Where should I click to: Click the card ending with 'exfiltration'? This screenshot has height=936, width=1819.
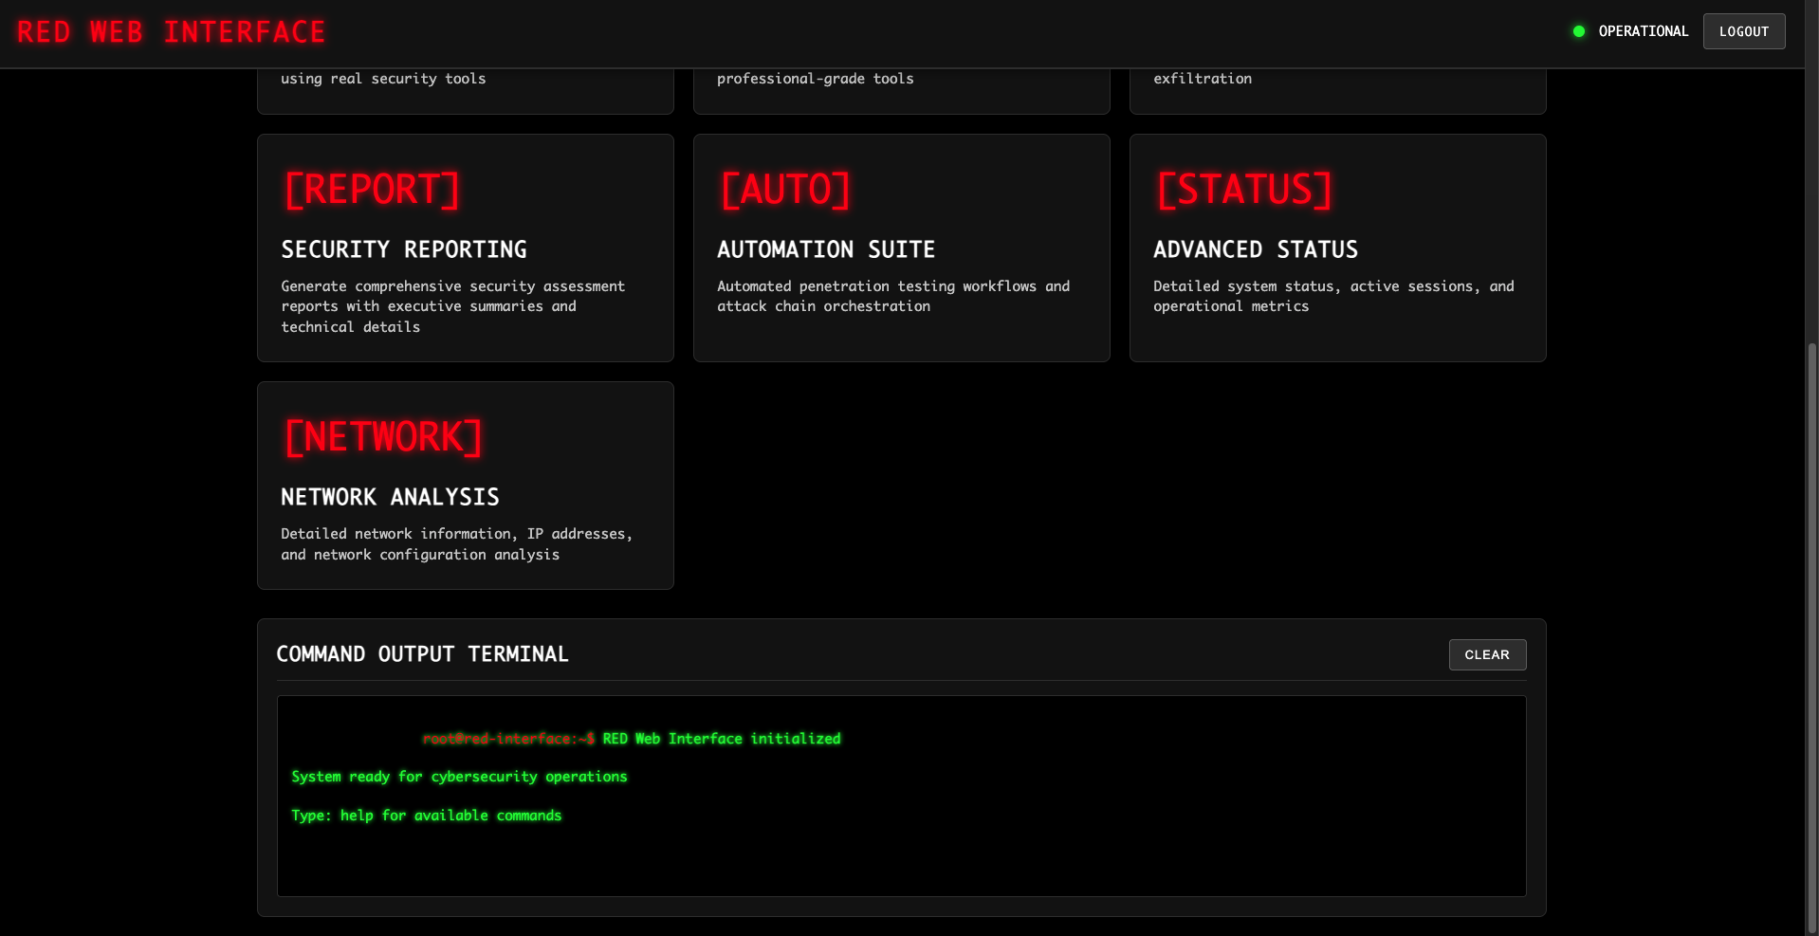pyautogui.click(x=1337, y=90)
